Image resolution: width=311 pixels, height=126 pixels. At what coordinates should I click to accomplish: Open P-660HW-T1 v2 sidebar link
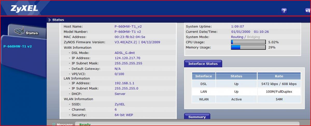click(18, 46)
